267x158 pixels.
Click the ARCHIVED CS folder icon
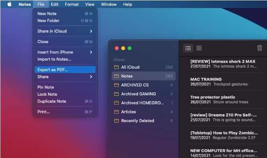pos(116,85)
